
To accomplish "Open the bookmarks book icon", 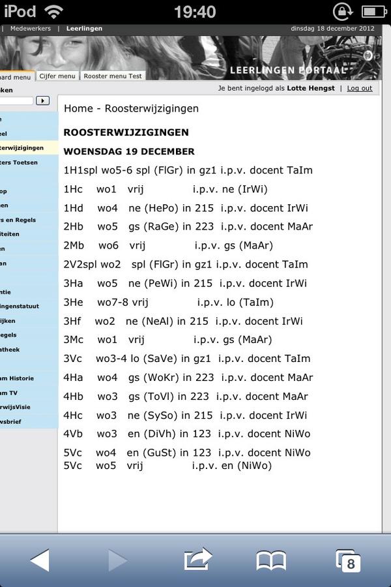I will tap(271, 560).
